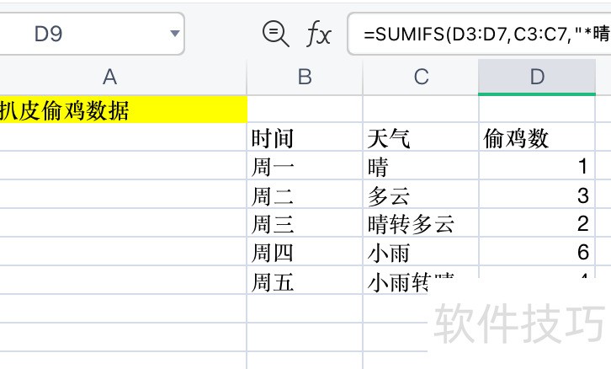Select column A header

109,78
